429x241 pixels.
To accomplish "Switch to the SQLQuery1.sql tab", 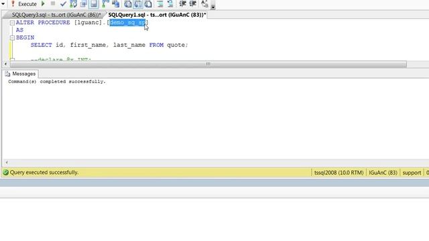I will [157, 15].
